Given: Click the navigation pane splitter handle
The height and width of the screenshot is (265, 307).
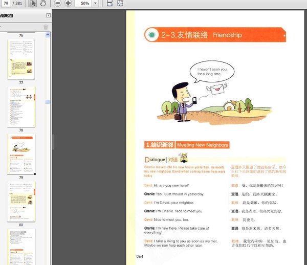Looking at the screenshot, I should tap(53, 142).
